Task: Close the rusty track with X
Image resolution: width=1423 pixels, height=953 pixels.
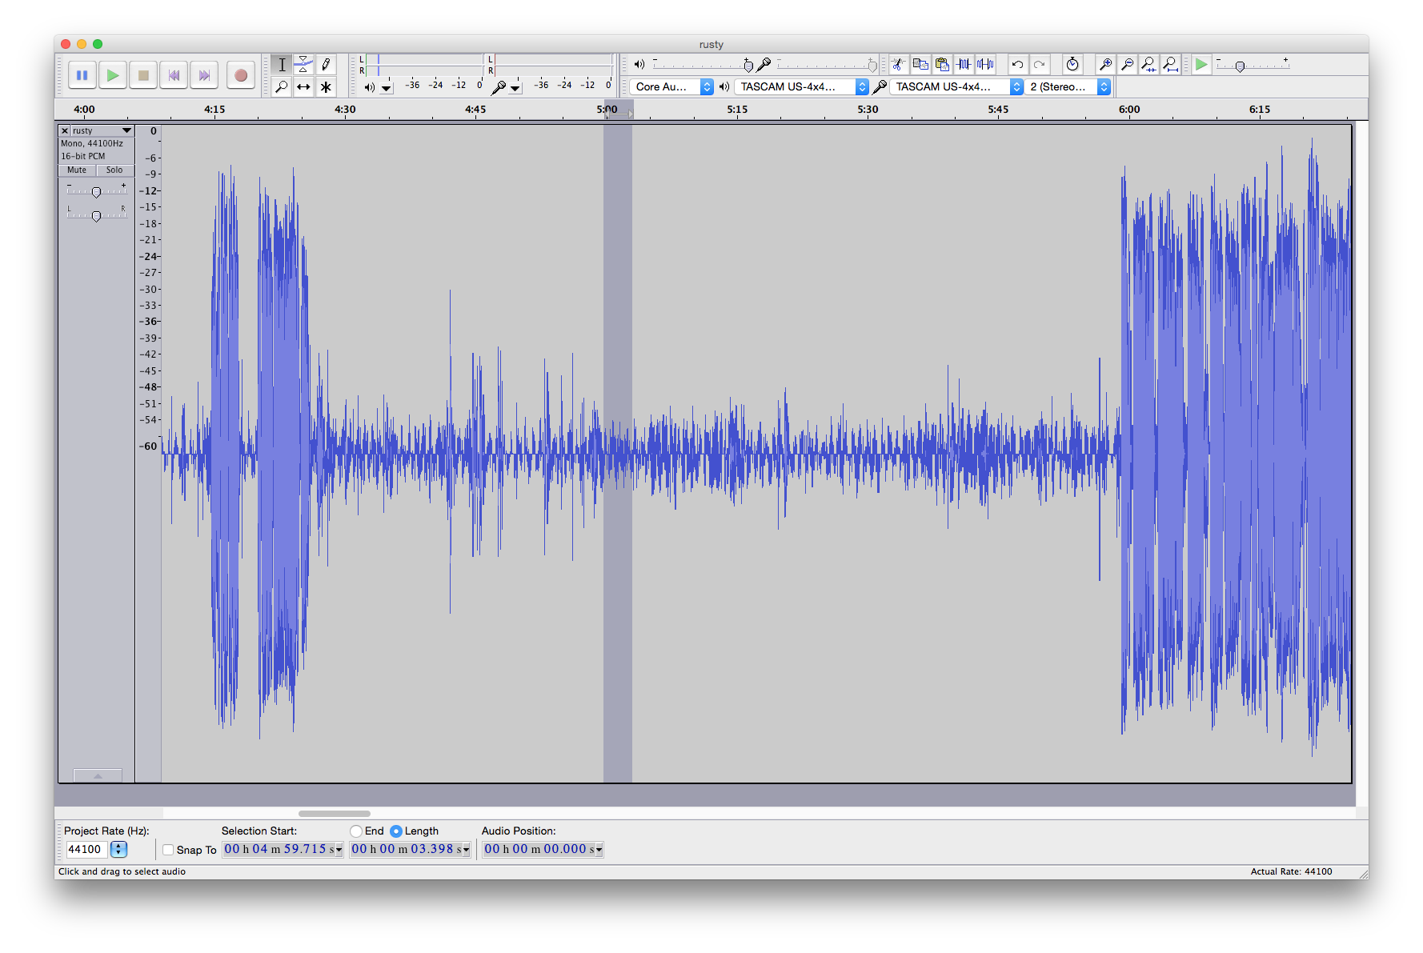Action: click(x=65, y=130)
